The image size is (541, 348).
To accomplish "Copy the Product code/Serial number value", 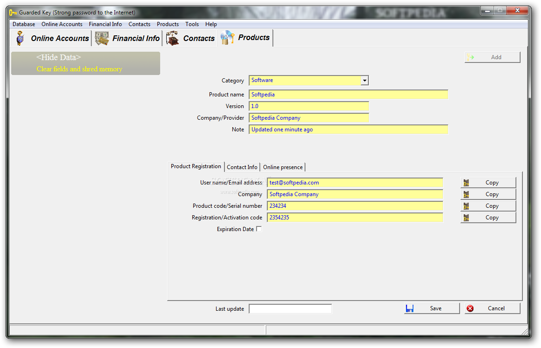I will [x=488, y=206].
